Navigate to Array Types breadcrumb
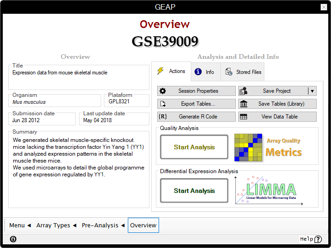The image size is (331, 248). click(x=56, y=225)
